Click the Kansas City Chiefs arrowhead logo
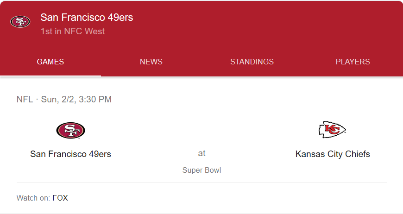 tap(332, 130)
